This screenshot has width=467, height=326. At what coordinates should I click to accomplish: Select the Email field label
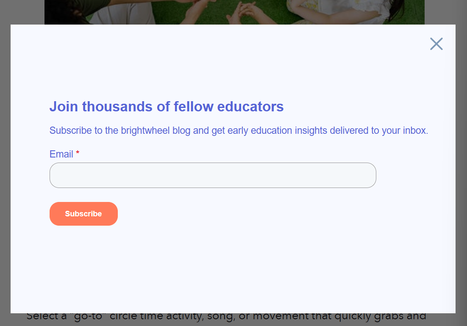pos(61,154)
